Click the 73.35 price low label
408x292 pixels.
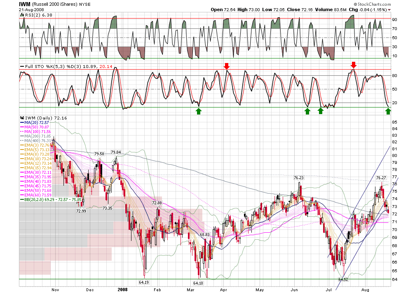(108, 208)
